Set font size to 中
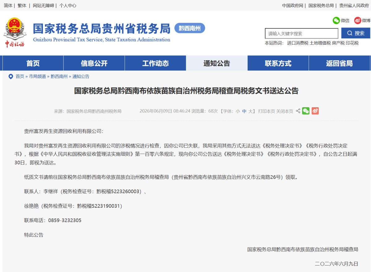 point(244,111)
